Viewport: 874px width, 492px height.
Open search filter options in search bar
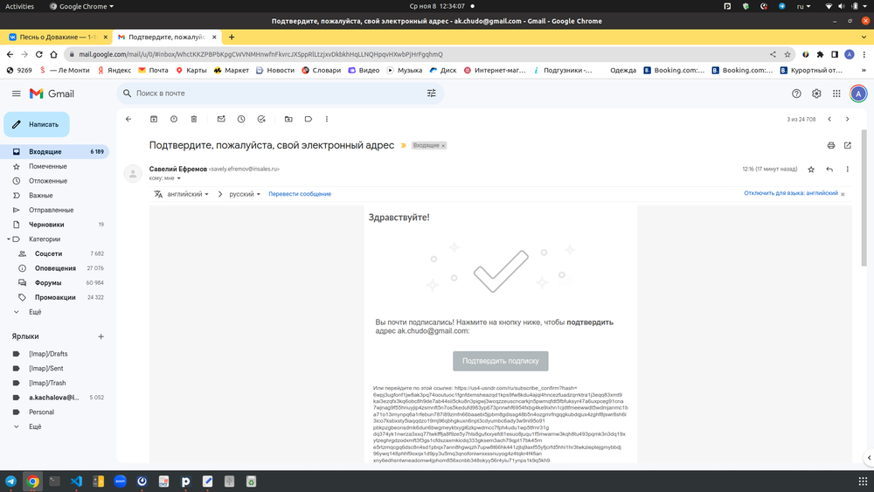(431, 94)
